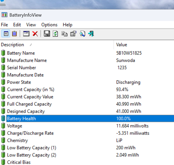
Task: Click the battery icon beside Power State
Action: (x=3, y=82)
